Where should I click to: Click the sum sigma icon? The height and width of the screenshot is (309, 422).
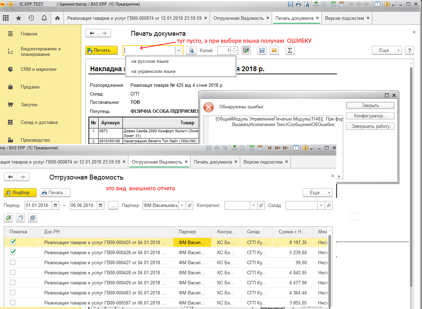pos(290,51)
